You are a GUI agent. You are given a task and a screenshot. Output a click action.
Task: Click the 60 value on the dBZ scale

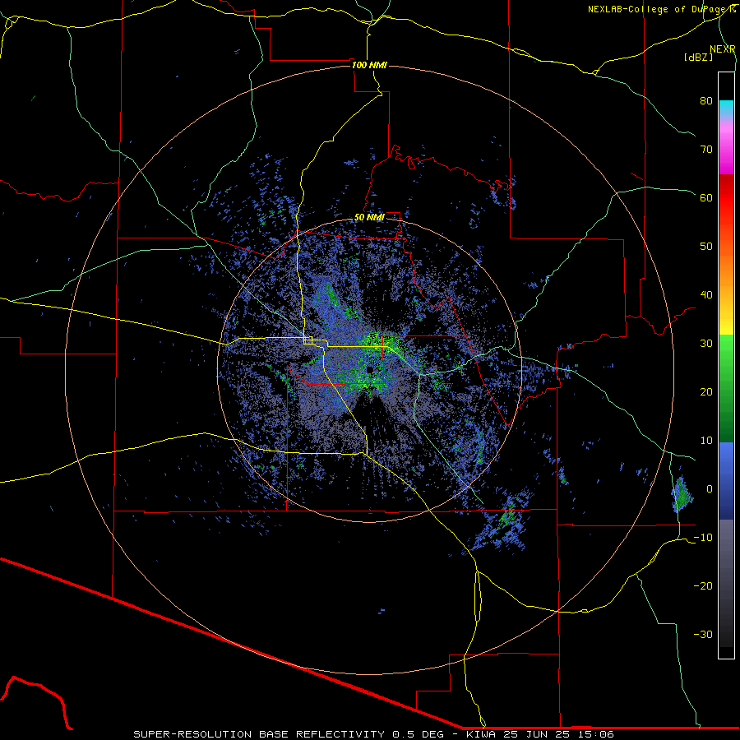click(706, 197)
